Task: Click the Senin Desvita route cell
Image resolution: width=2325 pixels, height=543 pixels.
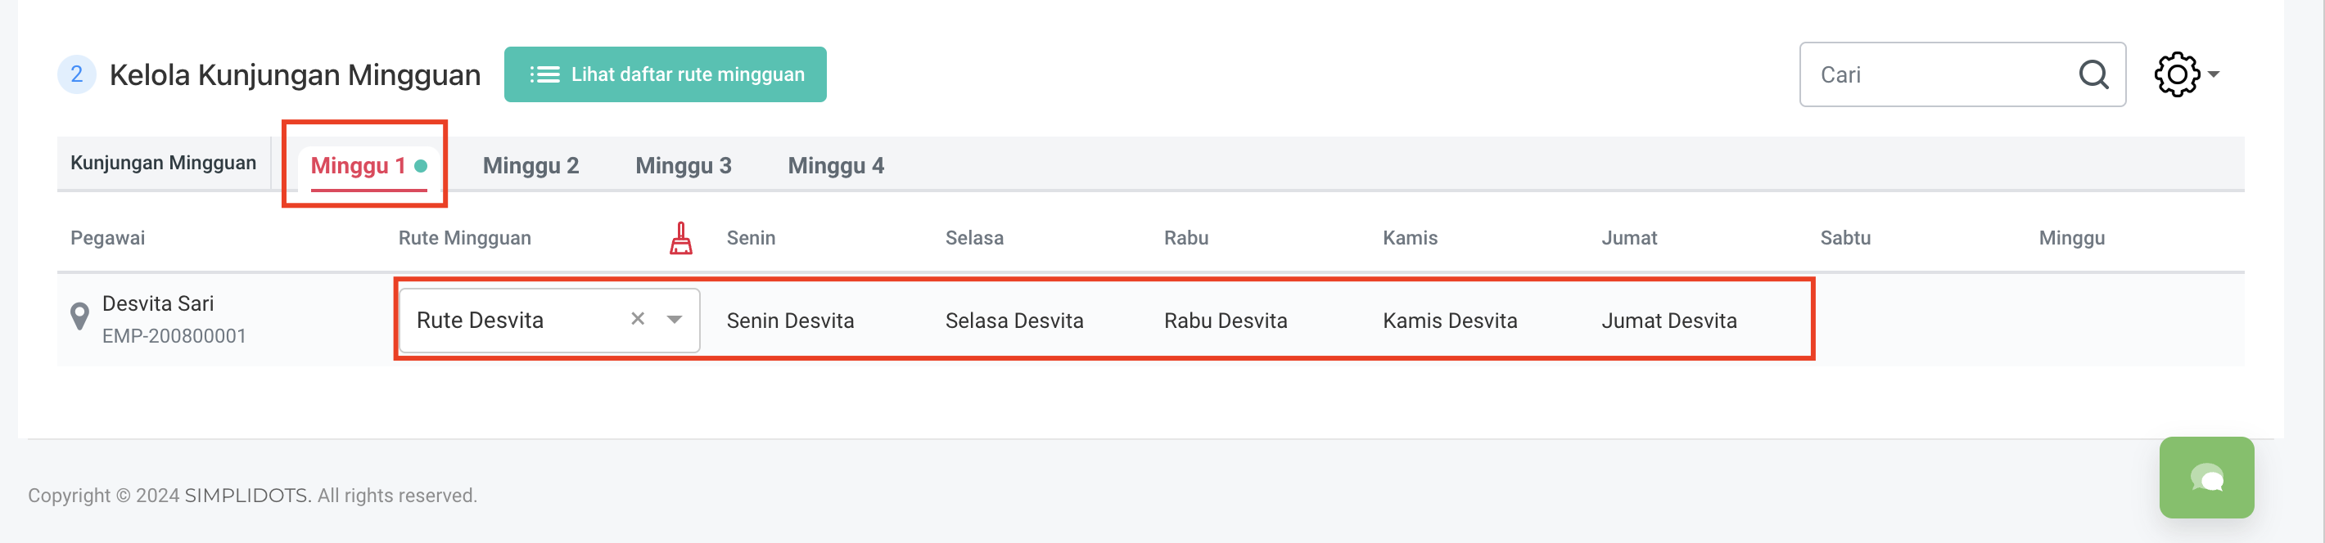Action: tap(790, 321)
